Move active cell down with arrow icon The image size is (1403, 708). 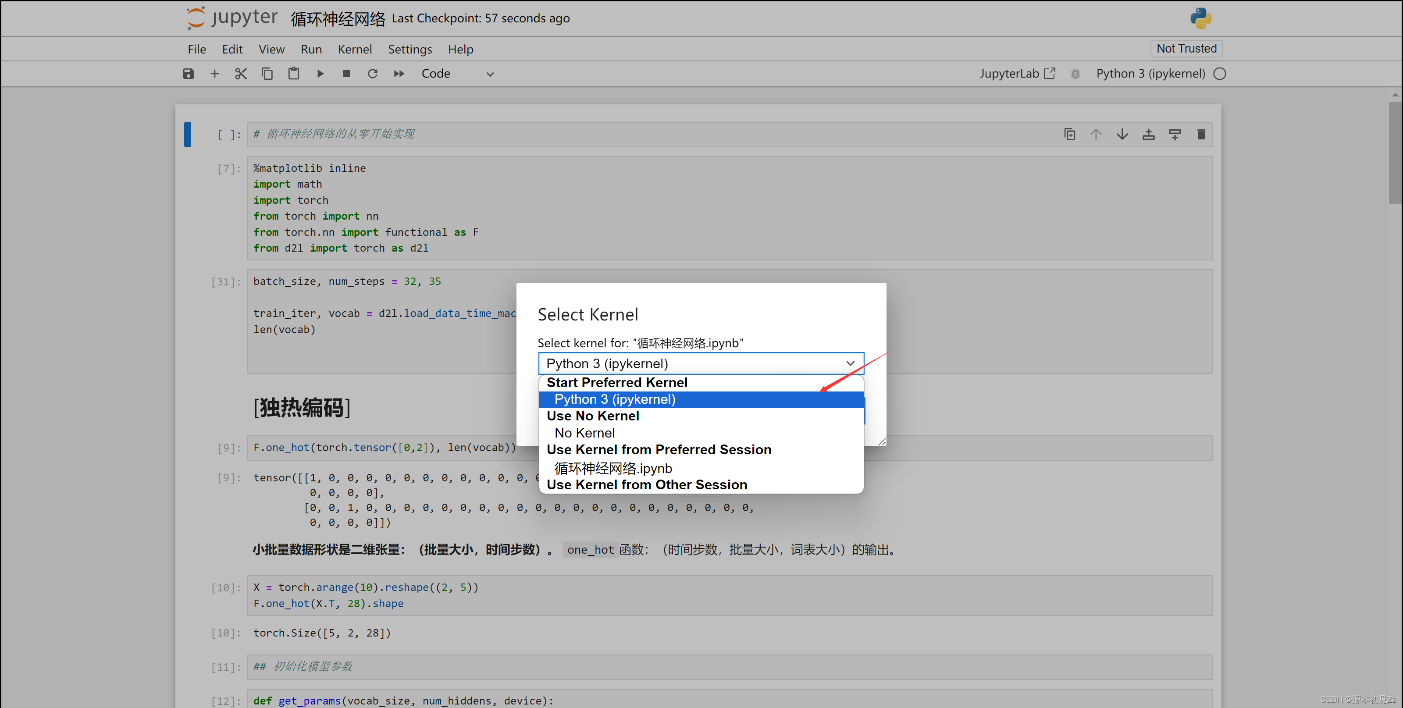click(x=1122, y=134)
